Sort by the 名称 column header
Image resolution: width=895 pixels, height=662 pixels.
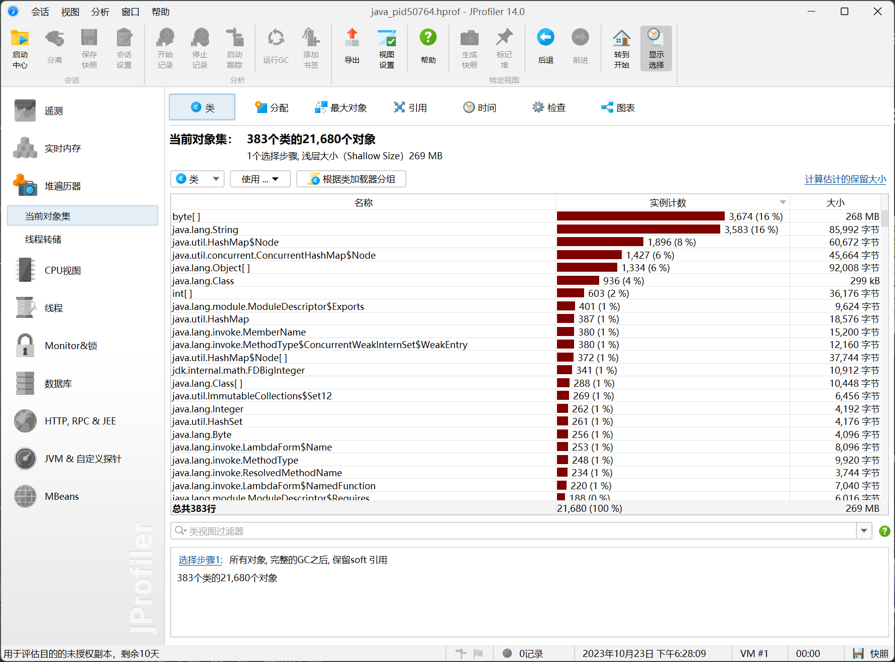pos(363,202)
